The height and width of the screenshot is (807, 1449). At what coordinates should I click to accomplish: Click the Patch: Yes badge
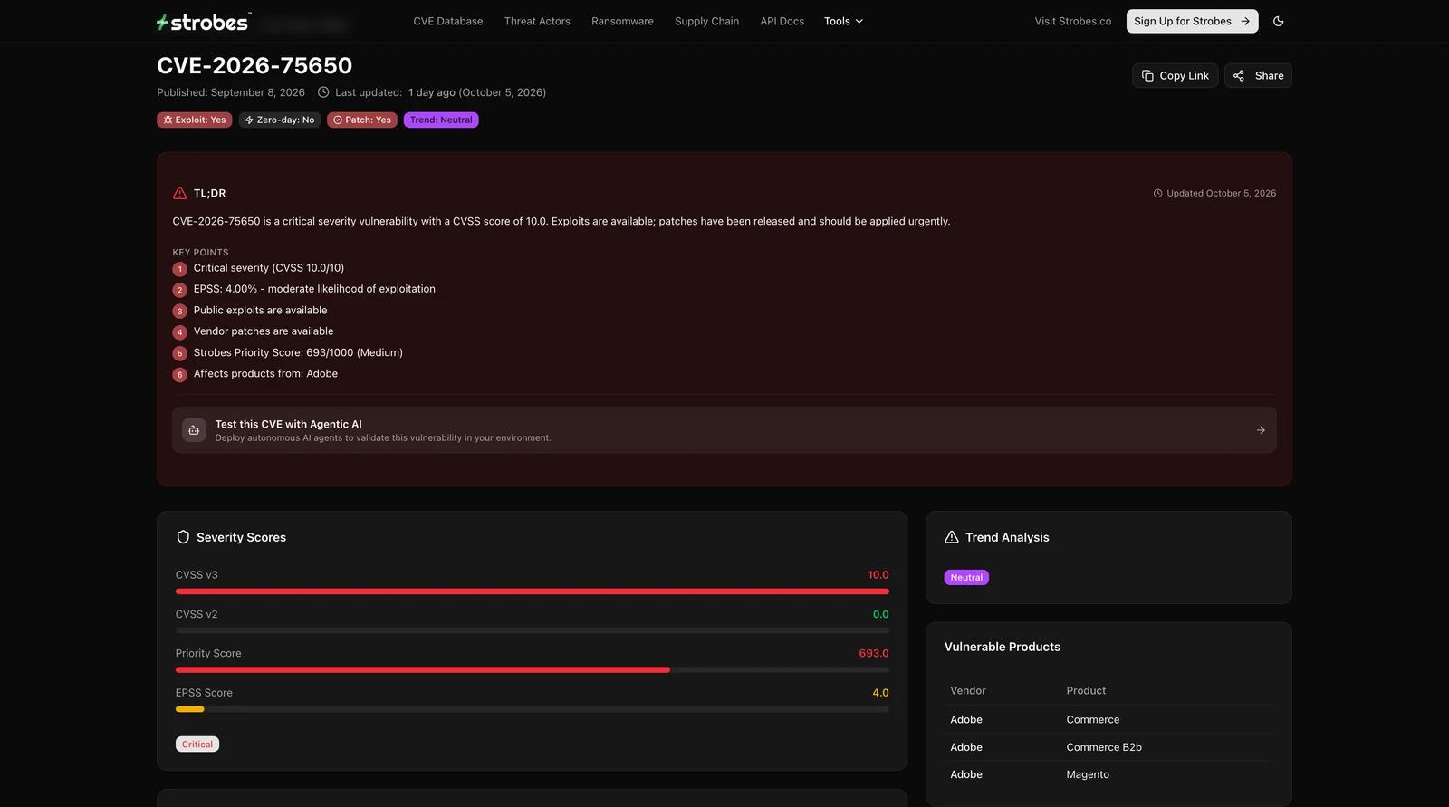[362, 120]
